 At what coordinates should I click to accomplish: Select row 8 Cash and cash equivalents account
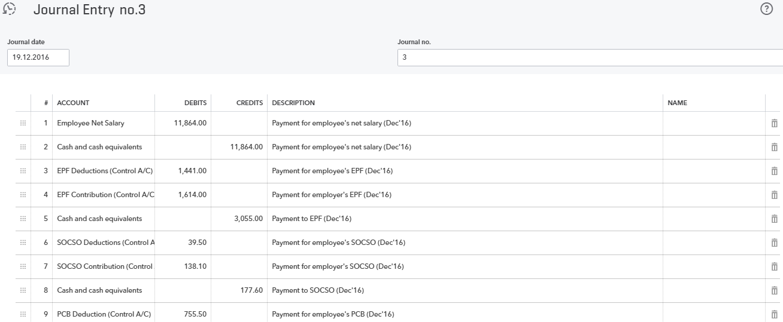[104, 290]
